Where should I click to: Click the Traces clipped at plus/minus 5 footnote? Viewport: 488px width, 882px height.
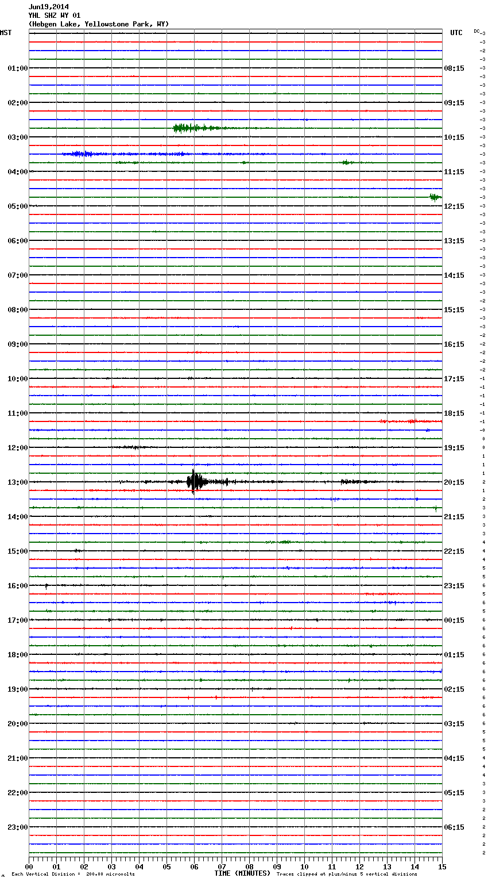(347, 874)
